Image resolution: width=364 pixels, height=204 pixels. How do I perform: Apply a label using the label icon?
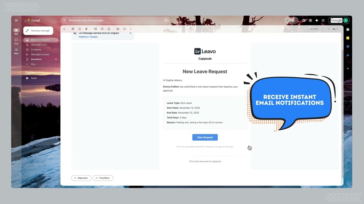pos(125,29)
